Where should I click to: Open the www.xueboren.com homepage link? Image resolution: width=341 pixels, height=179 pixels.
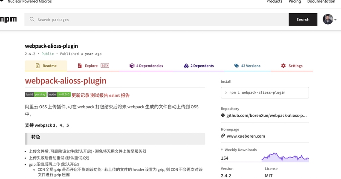point(246,136)
